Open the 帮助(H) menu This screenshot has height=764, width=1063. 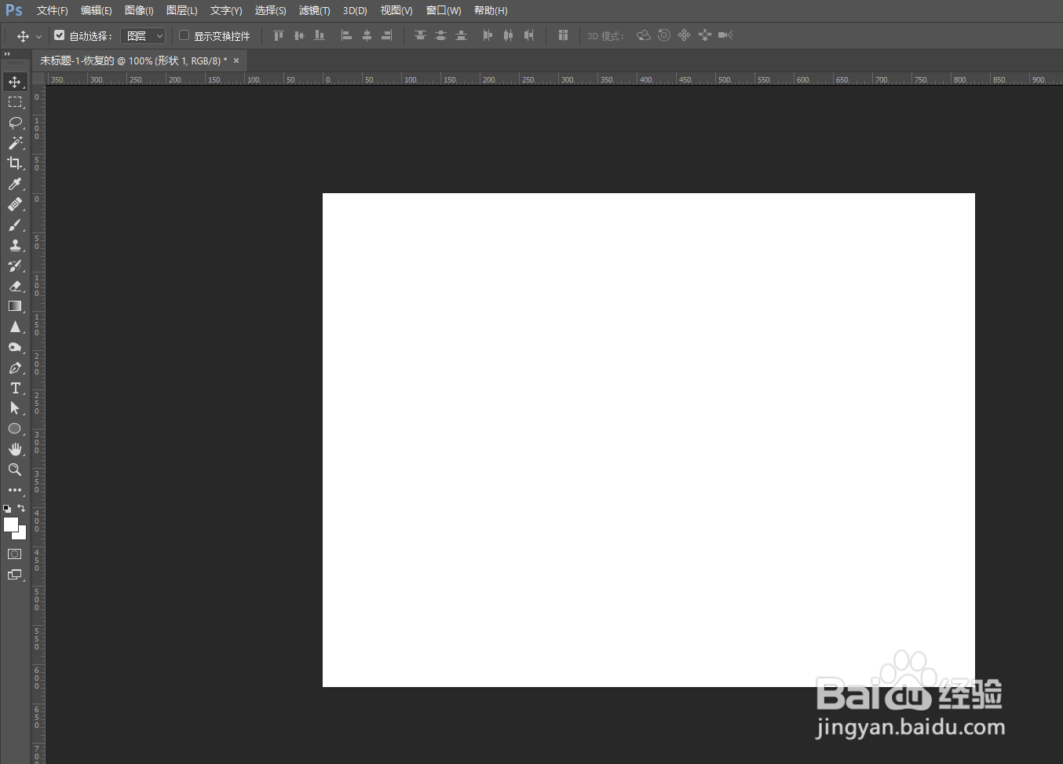[x=491, y=10]
